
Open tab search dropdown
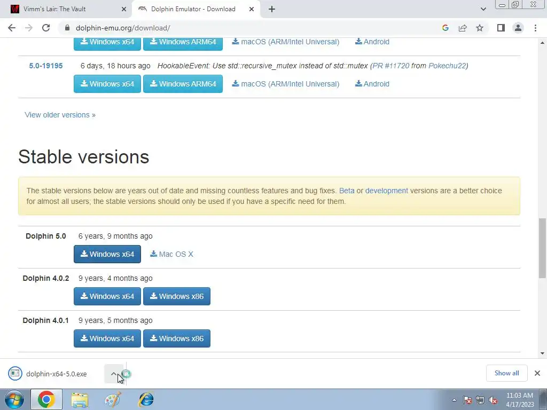point(483,9)
